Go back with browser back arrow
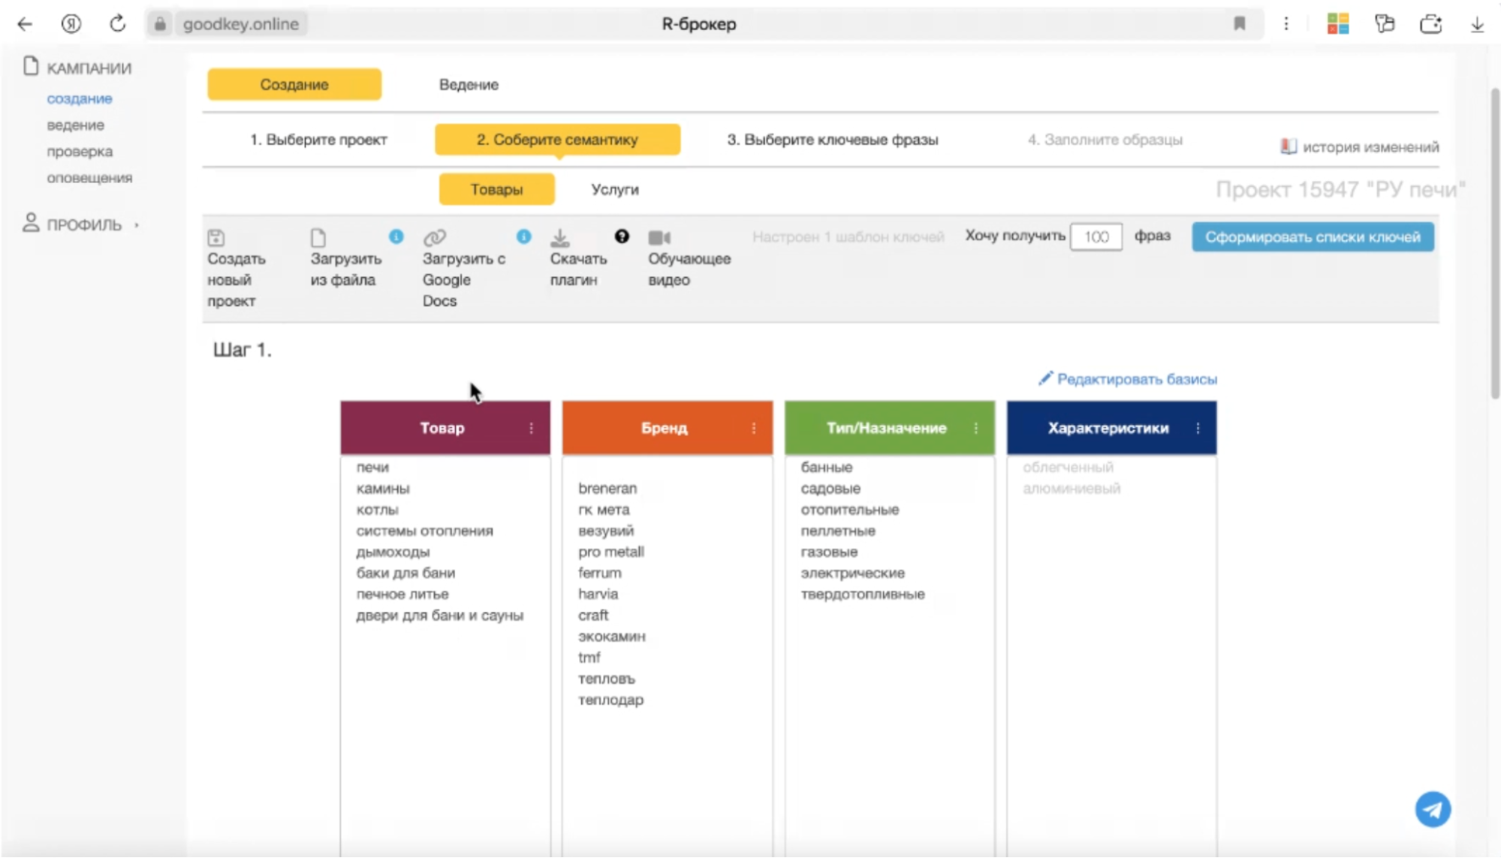1501x858 pixels. point(25,24)
